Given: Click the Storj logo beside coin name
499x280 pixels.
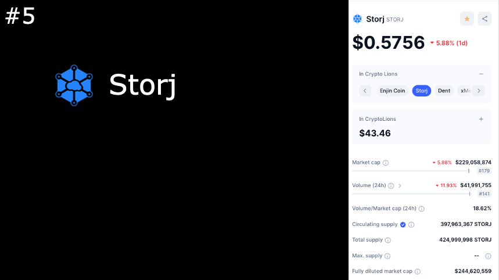Looking at the screenshot, I should pyautogui.click(x=357, y=19).
